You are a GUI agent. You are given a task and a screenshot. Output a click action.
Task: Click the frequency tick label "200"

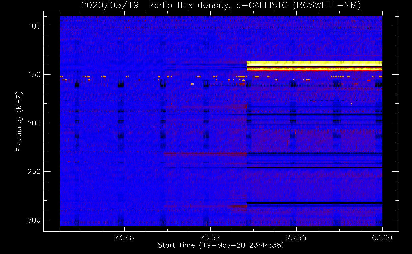point(34,123)
